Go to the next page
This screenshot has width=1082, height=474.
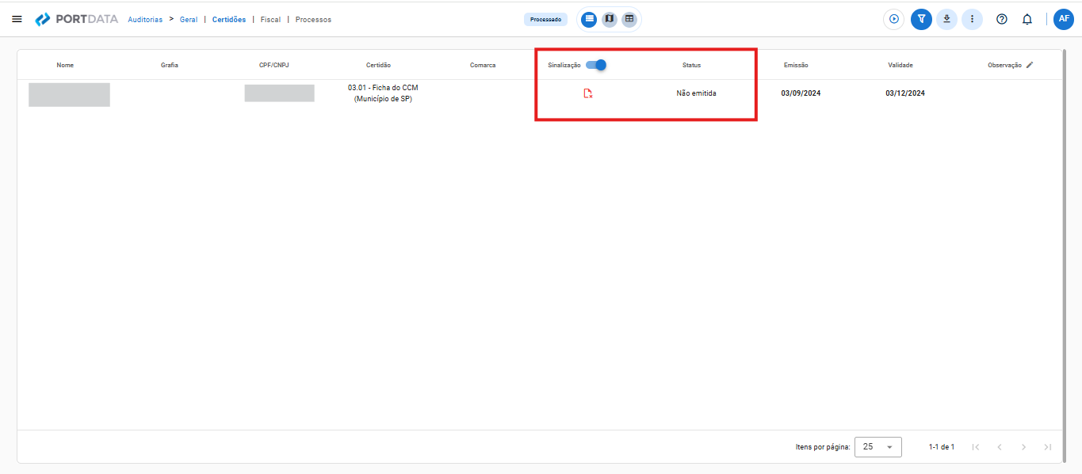[x=1023, y=447]
